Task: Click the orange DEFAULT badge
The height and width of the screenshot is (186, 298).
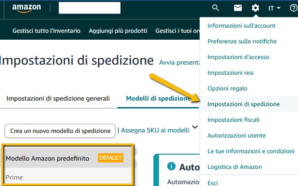Action: coord(110,158)
